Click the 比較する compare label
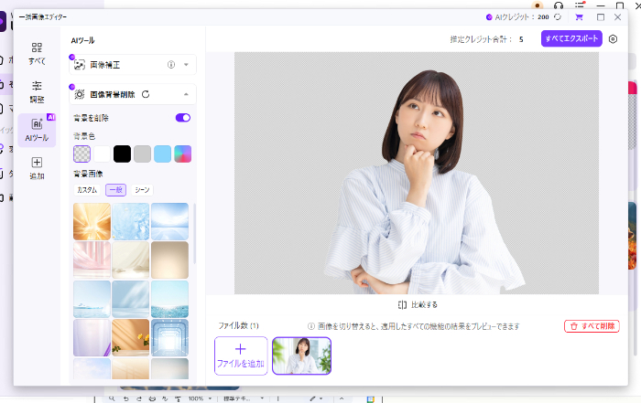 [424, 304]
